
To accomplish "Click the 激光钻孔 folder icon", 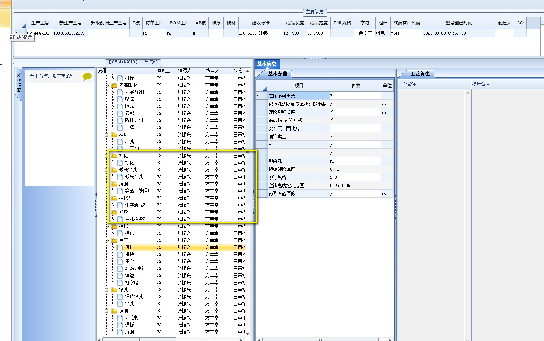I will [114, 170].
